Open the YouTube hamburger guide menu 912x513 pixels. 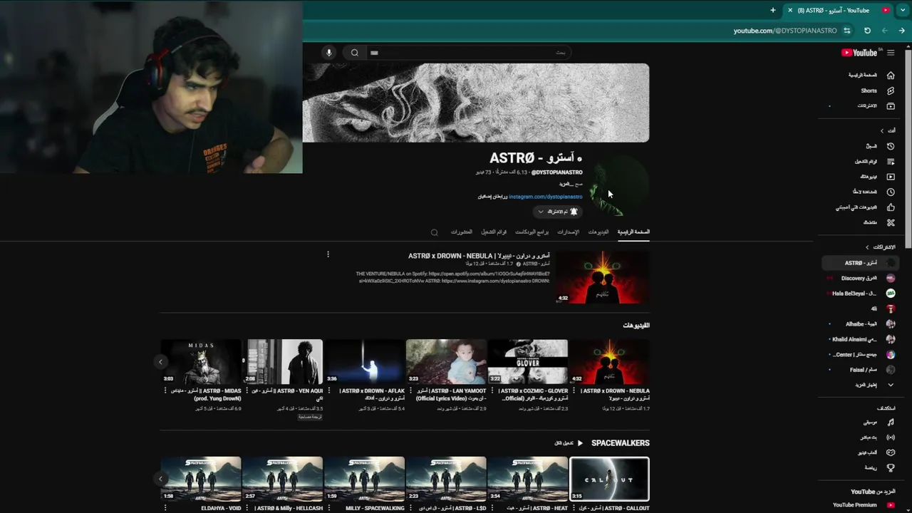pos(891,53)
